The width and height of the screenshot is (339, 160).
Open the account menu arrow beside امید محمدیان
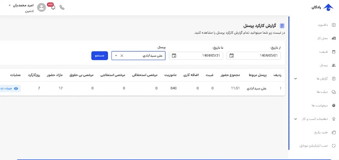(9, 5)
